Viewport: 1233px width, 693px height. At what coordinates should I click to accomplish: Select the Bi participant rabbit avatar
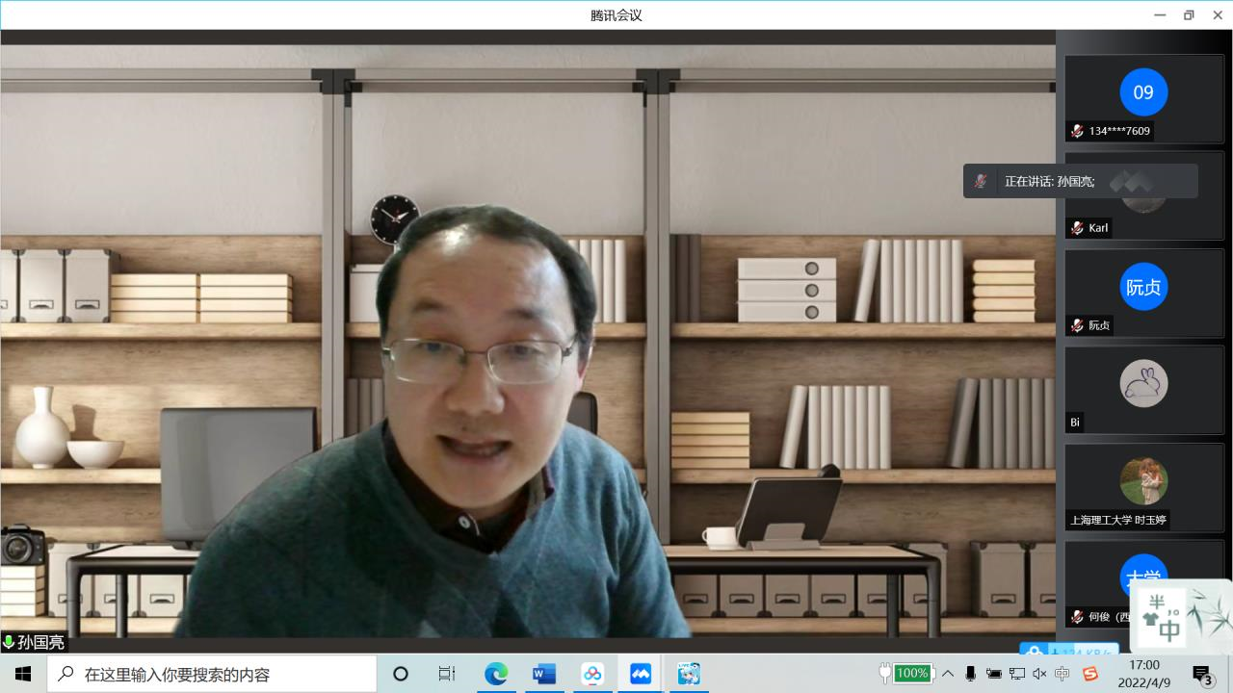1143,383
